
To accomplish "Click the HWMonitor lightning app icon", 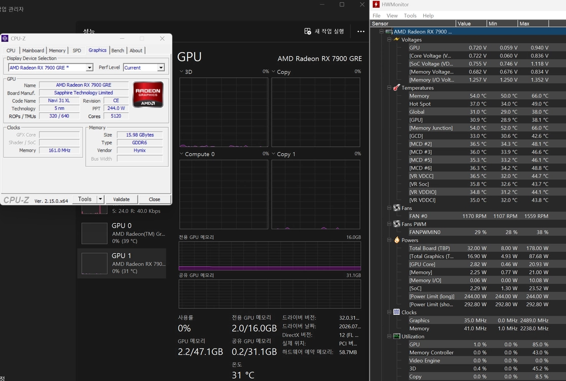I will tap(376, 5).
